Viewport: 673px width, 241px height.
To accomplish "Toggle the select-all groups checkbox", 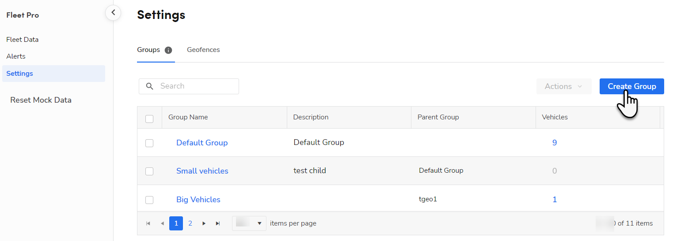I will (x=149, y=119).
